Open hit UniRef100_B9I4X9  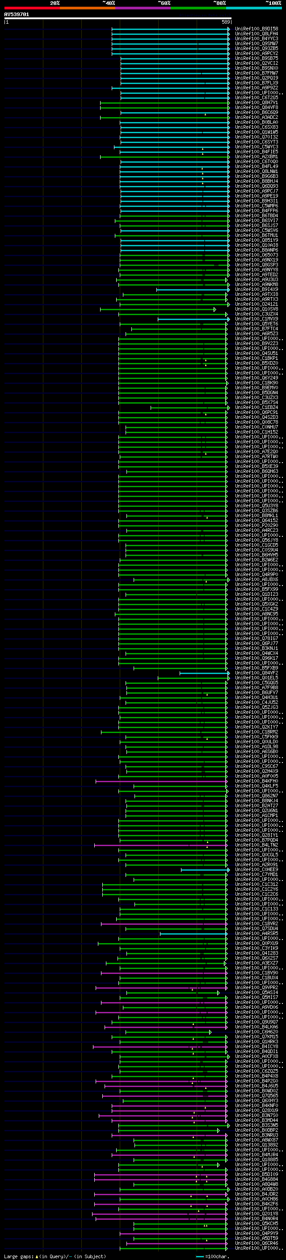(x=257, y=290)
